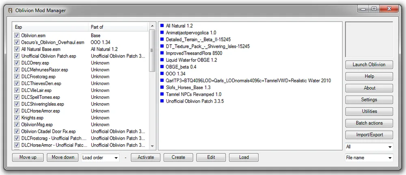Click blue square next to OOO 1.34
The image size is (406, 175).
162,74
